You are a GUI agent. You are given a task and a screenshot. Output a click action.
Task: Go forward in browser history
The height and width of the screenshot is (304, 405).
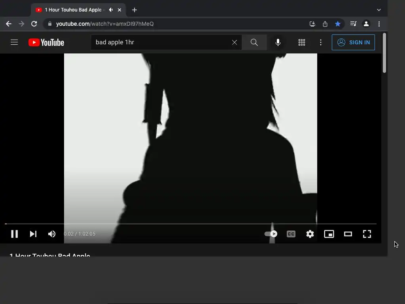click(x=21, y=24)
